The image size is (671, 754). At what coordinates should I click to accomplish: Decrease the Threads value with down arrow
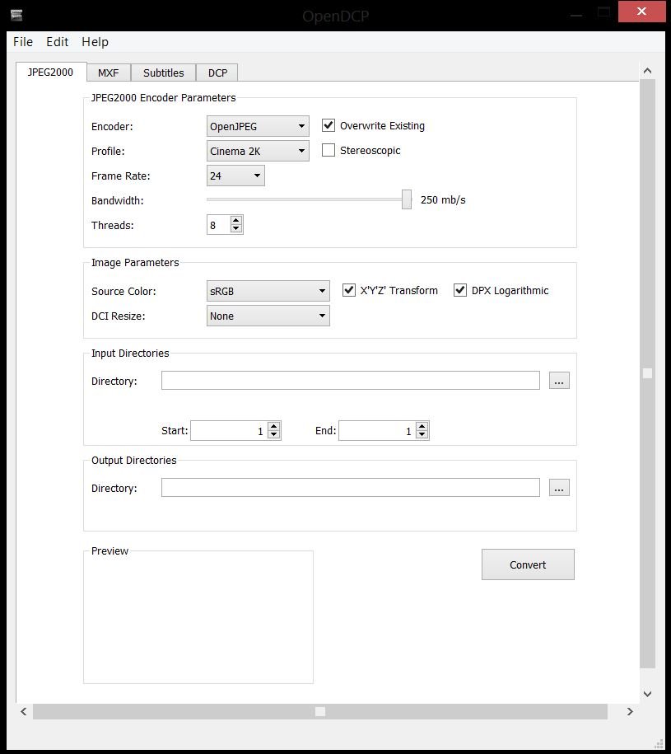coord(235,229)
